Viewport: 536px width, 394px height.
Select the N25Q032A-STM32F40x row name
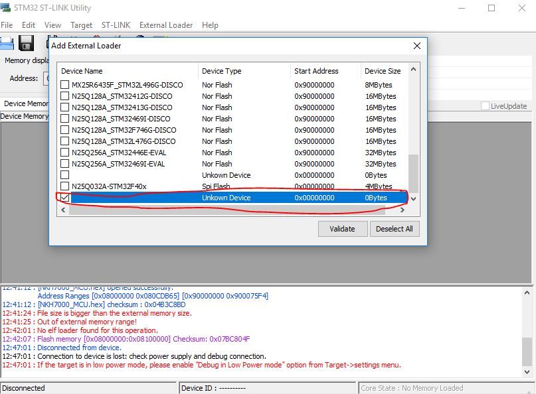click(109, 186)
